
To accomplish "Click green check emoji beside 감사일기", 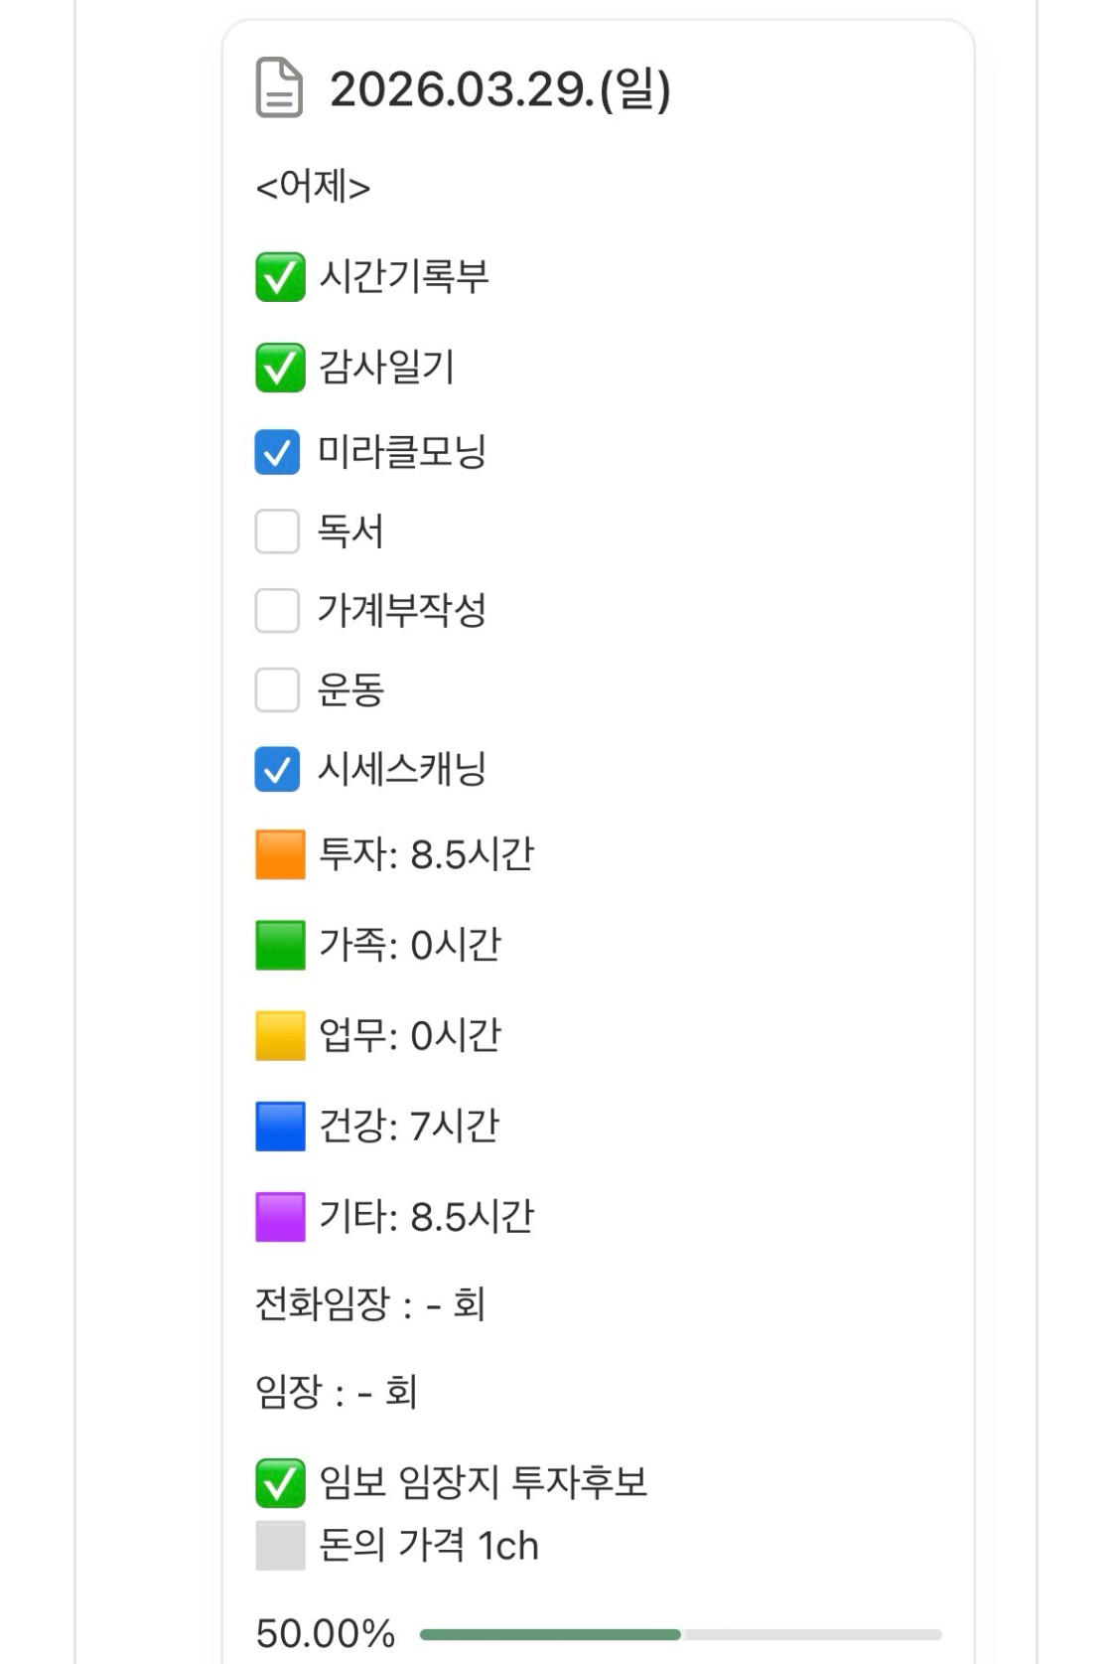I will click(280, 368).
